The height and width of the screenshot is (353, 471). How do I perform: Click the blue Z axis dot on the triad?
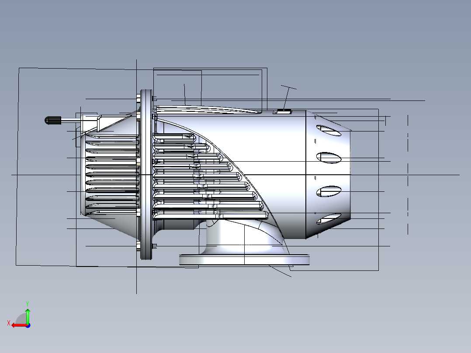coord(28,325)
